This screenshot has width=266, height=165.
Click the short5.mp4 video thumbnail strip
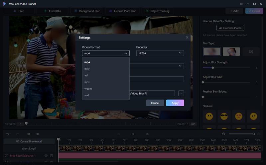tap(160, 149)
